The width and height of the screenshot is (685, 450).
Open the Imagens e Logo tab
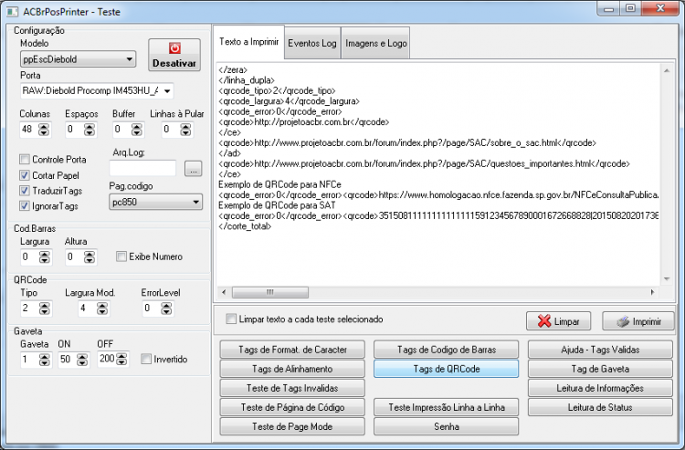(x=375, y=43)
